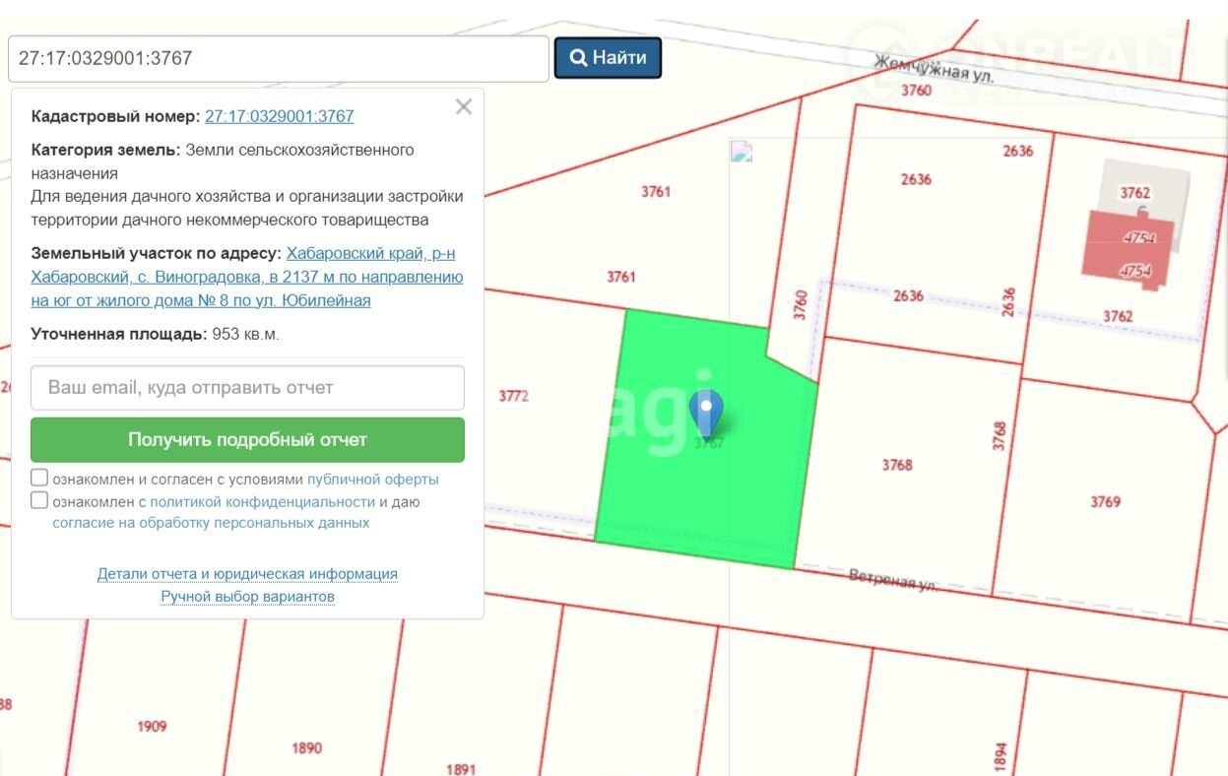Viewport: 1228px width, 776px height.
Task: Select parcel 3768 on the map
Action: pyautogui.click(x=896, y=465)
